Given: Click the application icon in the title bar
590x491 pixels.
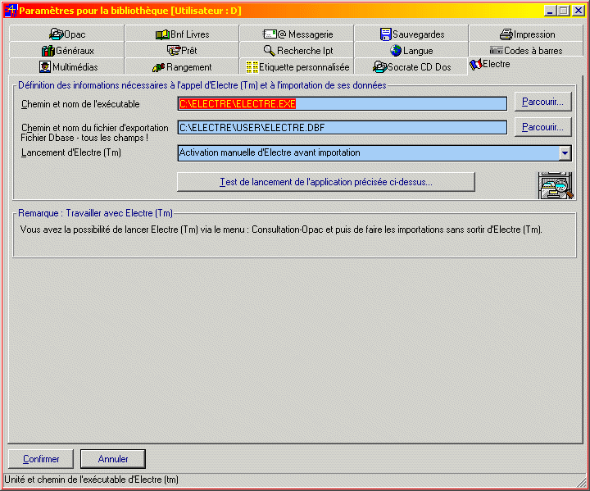Looking at the screenshot, I should point(11,10).
